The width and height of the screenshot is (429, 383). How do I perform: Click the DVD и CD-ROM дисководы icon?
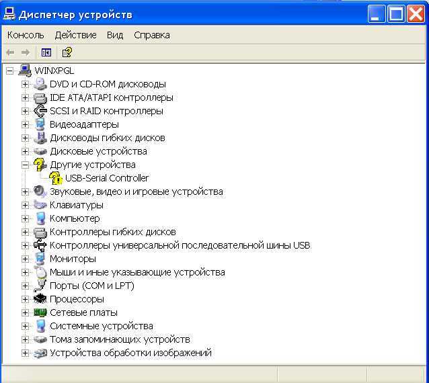pos(40,84)
